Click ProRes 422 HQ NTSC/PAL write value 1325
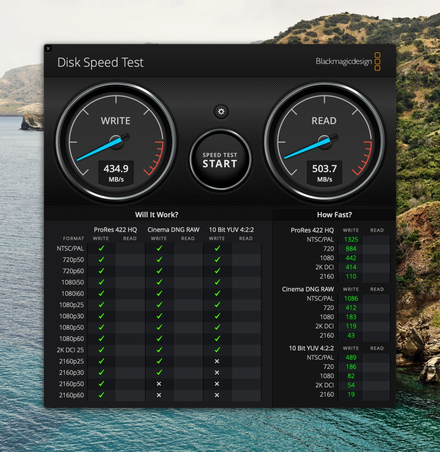The height and width of the screenshot is (452, 440). pos(351,240)
